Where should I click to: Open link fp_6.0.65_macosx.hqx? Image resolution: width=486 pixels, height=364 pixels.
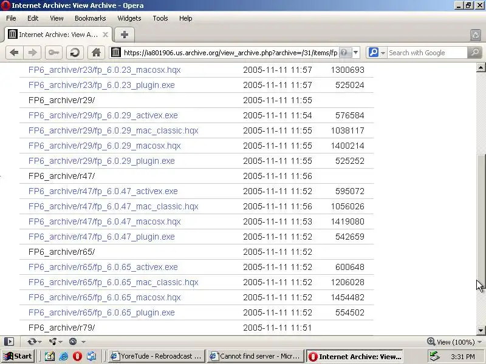pyautogui.click(x=104, y=297)
